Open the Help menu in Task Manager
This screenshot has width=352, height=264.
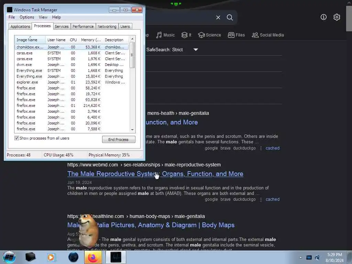pos(56,17)
